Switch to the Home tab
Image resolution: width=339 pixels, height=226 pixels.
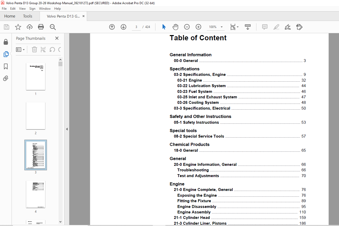coord(10,16)
